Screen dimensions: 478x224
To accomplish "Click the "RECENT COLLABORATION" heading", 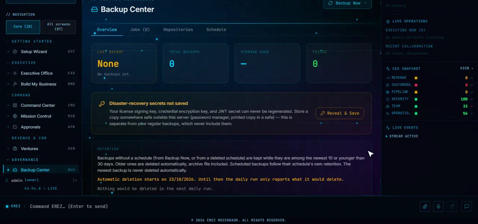I will pyautogui.click(x=409, y=46).
